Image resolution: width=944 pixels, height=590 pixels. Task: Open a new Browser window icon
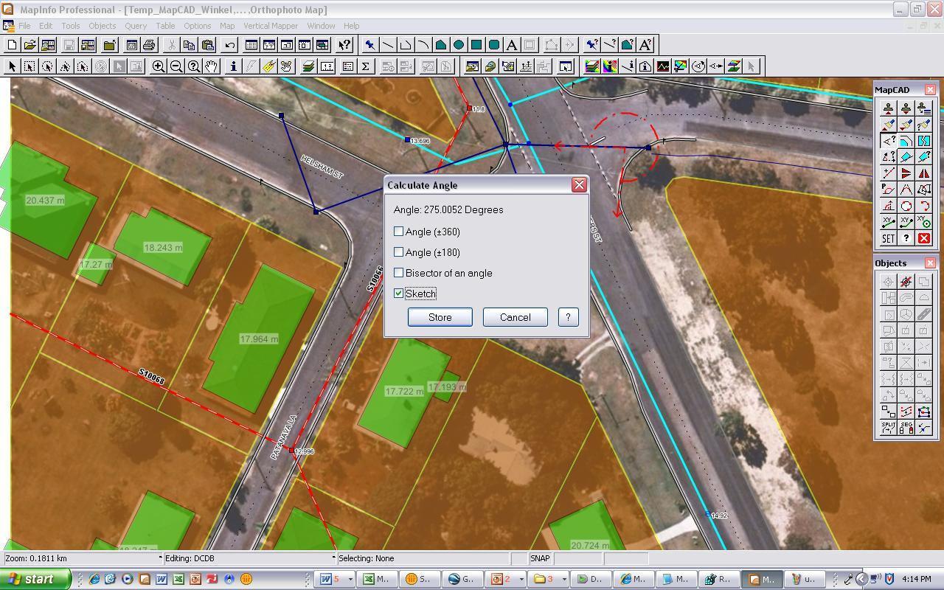click(251, 45)
